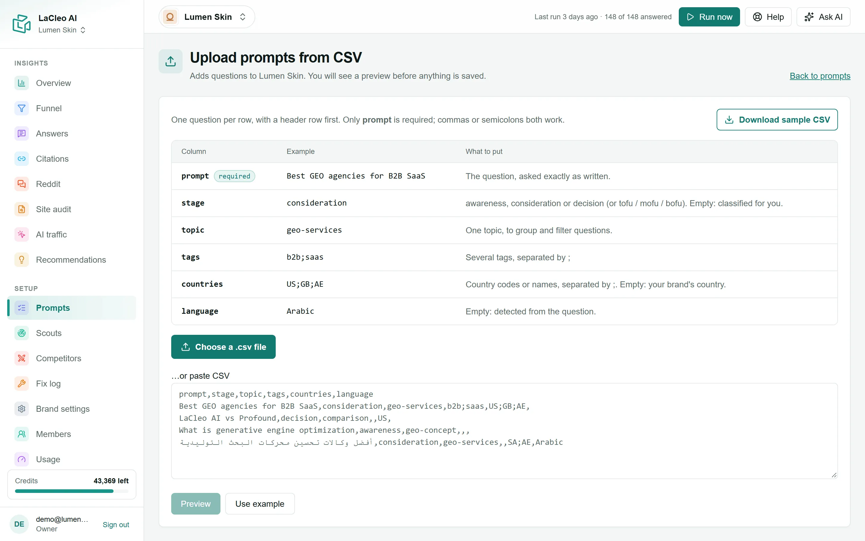This screenshot has width=865, height=541.
Task: Click Use example button
Action: pos(260,504)
